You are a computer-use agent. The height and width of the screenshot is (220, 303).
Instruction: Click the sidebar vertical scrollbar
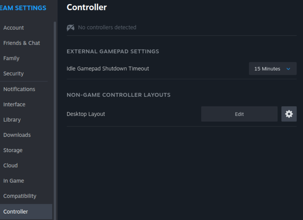[x=55, y=121]
